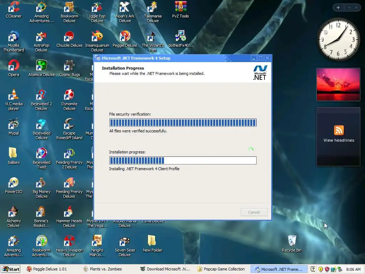Select Seven Seas Deluxe icon
The height and width of the screenshot is (274, 365).
[x=125, y=241]
